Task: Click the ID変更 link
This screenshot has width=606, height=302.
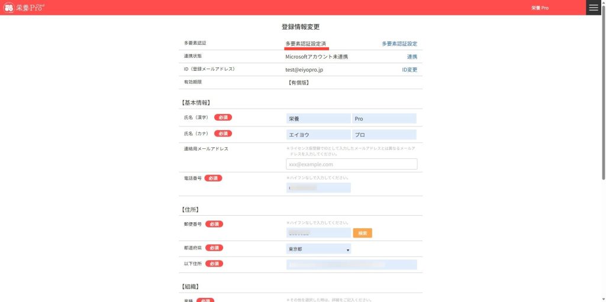Action: tap(410, 70)
